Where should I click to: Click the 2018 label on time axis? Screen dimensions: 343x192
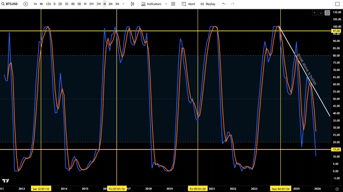click(148, 189)
